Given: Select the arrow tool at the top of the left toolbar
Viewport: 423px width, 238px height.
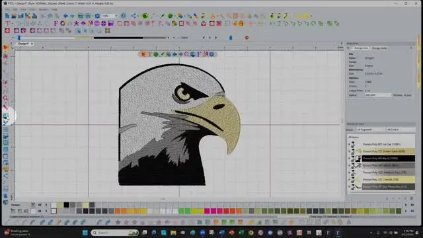Looking at the screenshot, I should (6, 48).
